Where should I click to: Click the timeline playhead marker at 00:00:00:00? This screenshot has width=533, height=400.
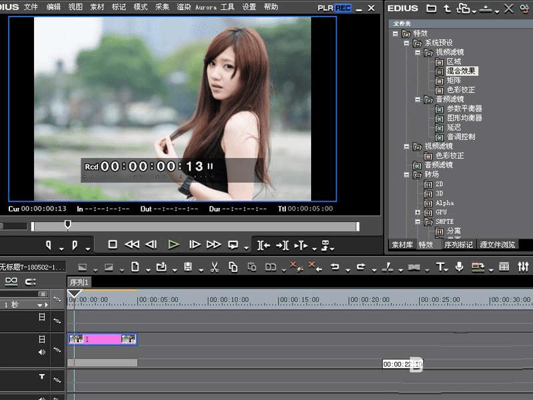pyautogui.click(x=74, y=293)
